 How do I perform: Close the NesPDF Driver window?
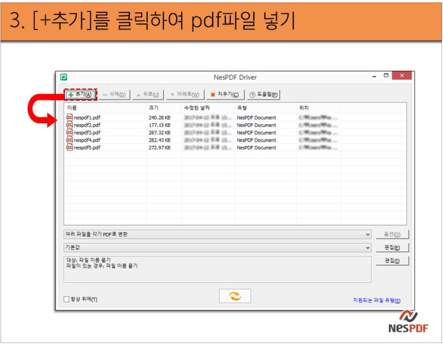click(x=402, y=76)
